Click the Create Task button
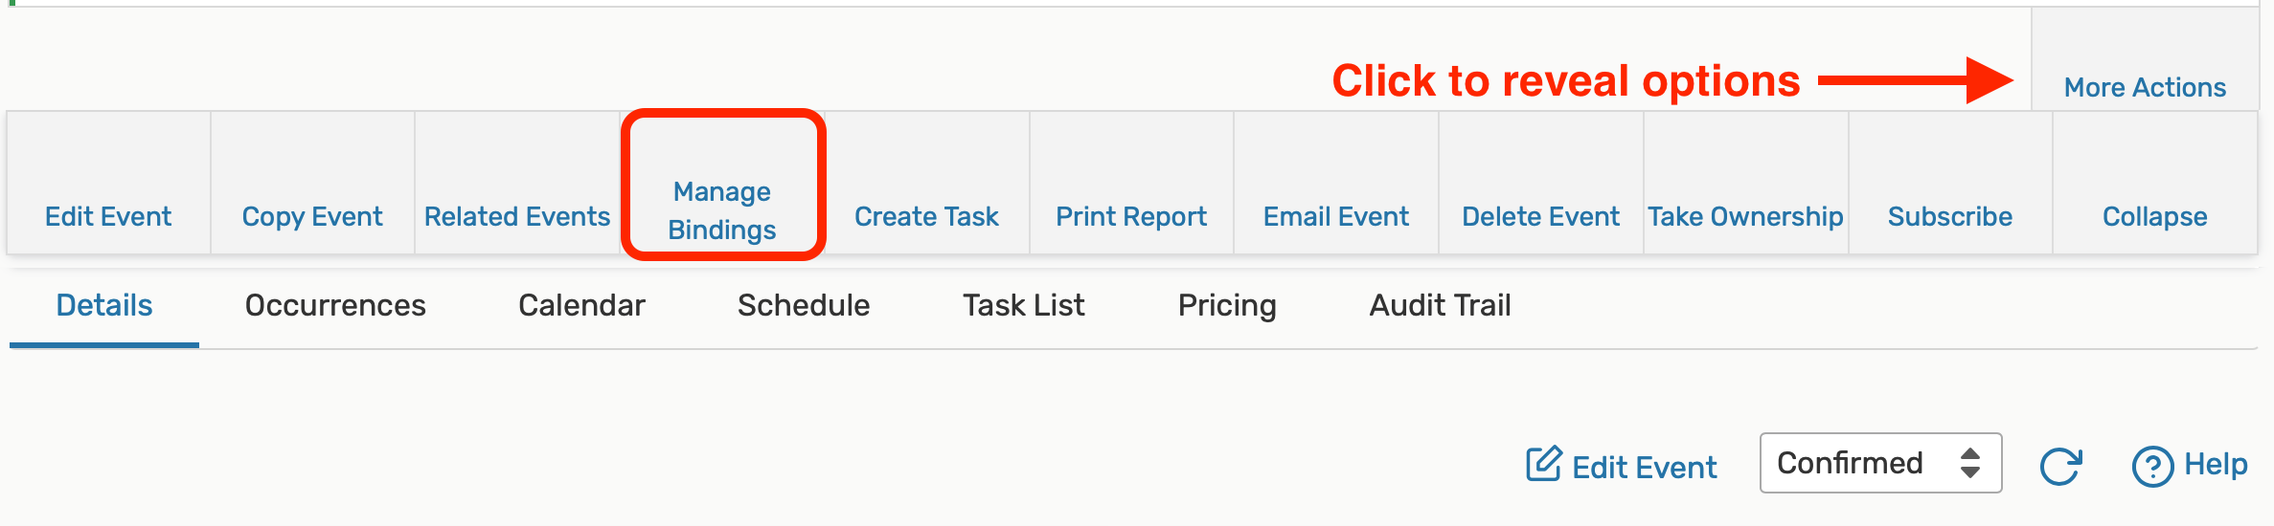The width and height of the screenshot is (2274, 526). pos(926,216)
